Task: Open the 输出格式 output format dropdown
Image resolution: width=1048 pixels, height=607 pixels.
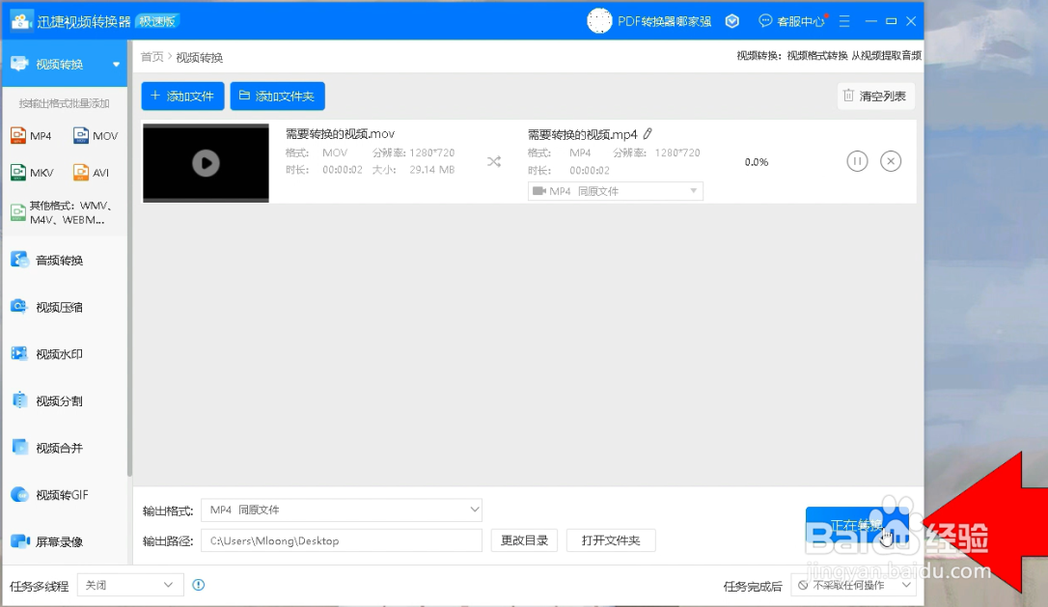Action: 341,510
